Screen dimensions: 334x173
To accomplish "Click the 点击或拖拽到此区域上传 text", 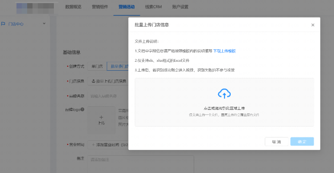I will coord(224,109).
